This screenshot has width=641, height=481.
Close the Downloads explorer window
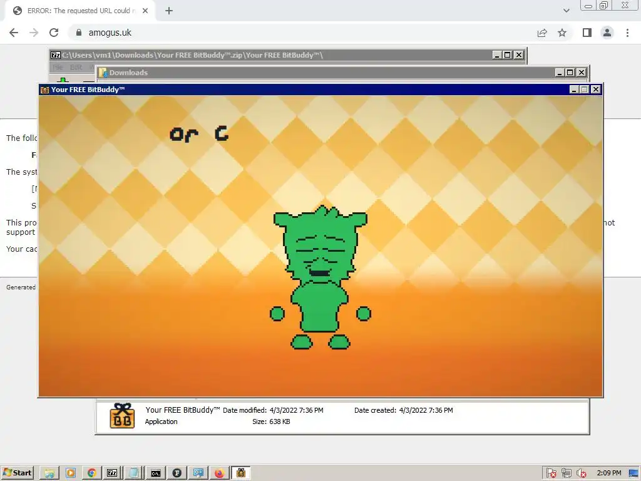[582, 73]
